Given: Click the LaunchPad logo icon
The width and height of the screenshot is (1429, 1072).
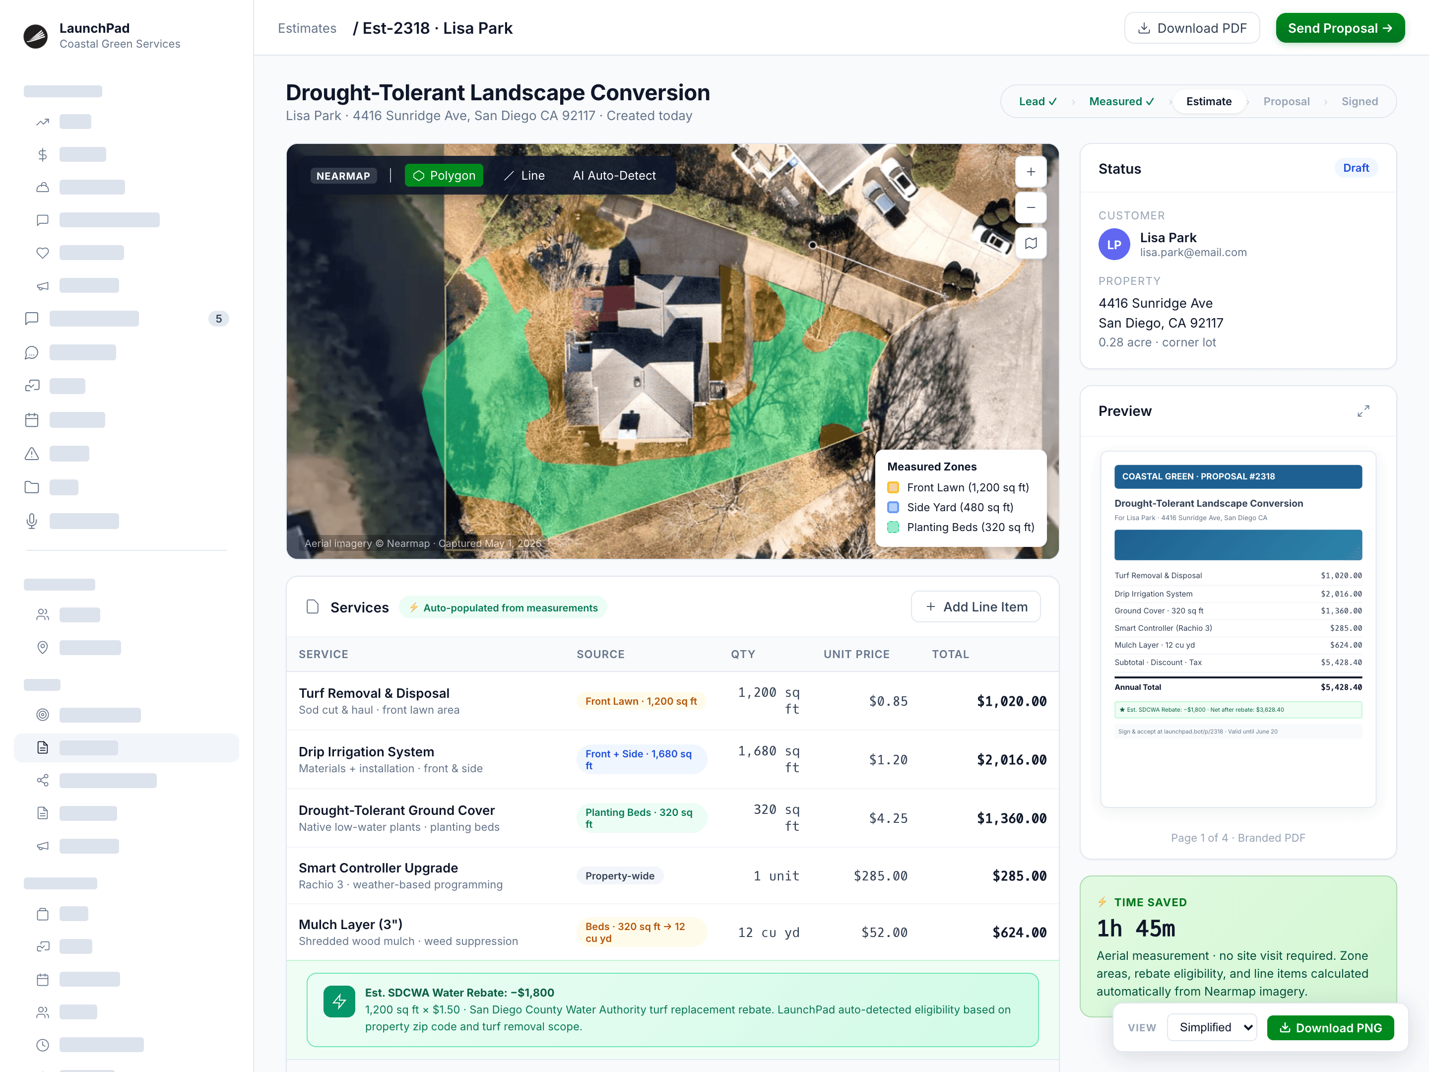Looking at the screenshot, I should pos(36,36).
